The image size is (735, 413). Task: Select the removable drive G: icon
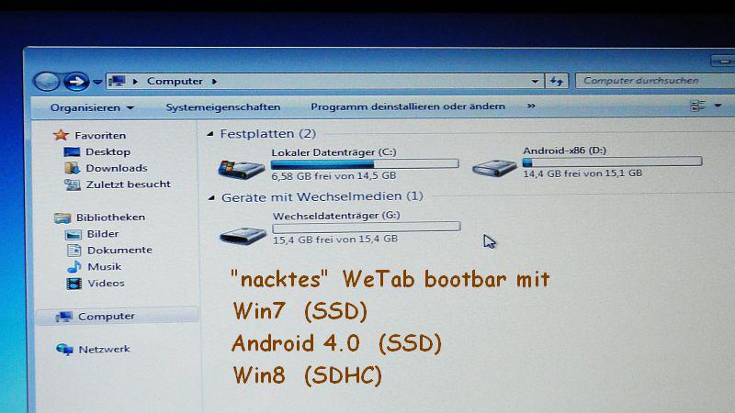[x=243, y=235]
